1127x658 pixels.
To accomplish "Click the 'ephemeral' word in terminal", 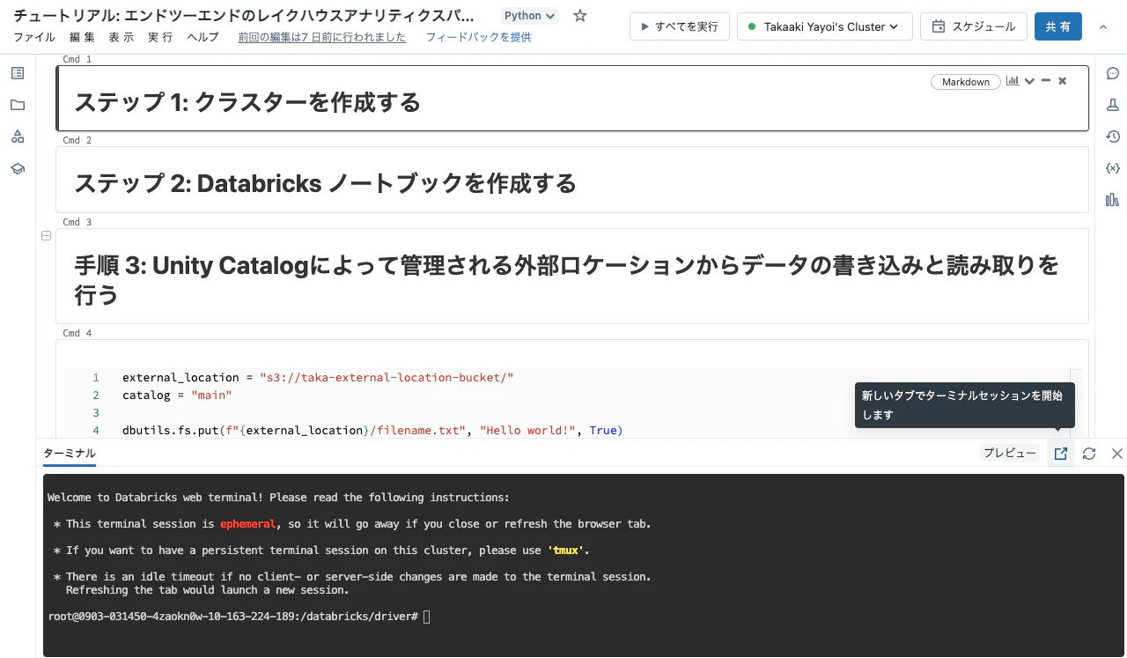I will (x=248, y=523).
